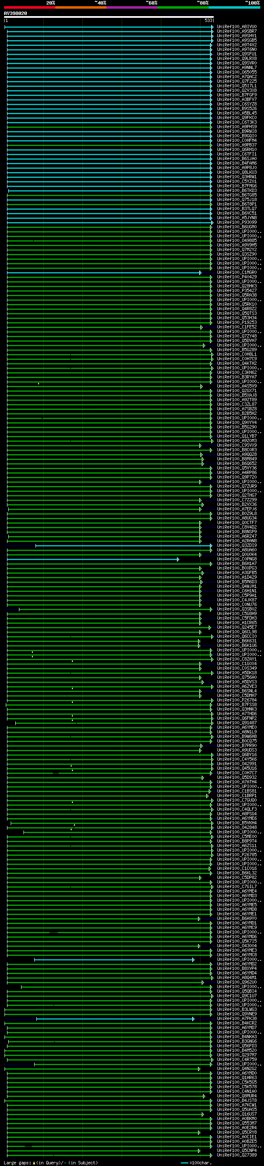Click UniRef100_O42991 label
264x1166 pixels.
pos(236,764)
